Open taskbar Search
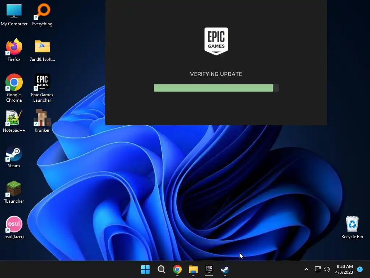This screenshot has width=370, height=278. click(162, 269)
